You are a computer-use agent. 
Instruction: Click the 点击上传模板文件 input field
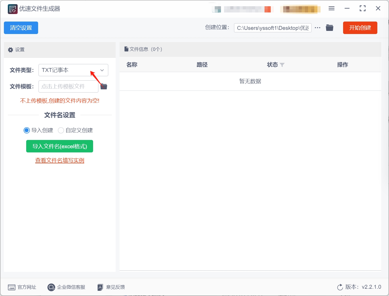(68, 86)
